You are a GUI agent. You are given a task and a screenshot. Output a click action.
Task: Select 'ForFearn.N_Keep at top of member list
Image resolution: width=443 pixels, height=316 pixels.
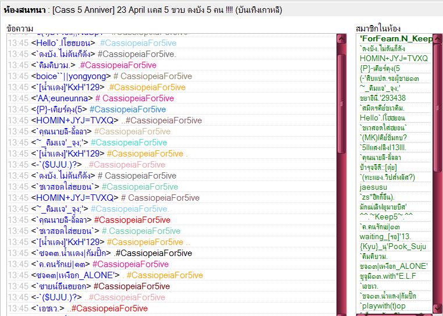pos(396,38)
